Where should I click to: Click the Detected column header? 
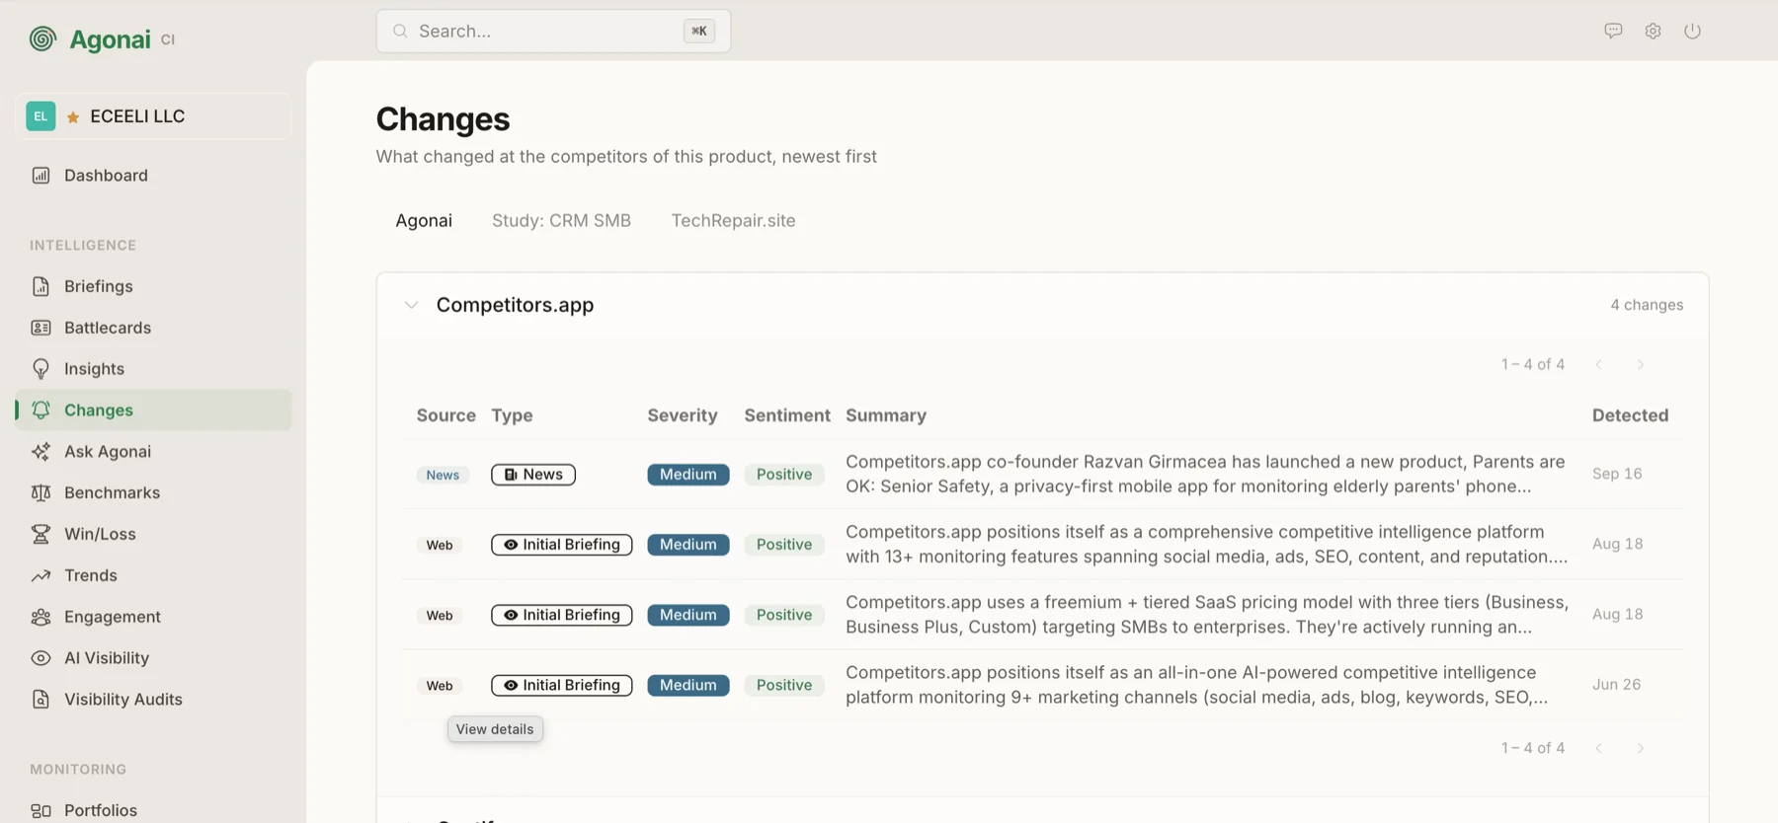point(1630,415)
